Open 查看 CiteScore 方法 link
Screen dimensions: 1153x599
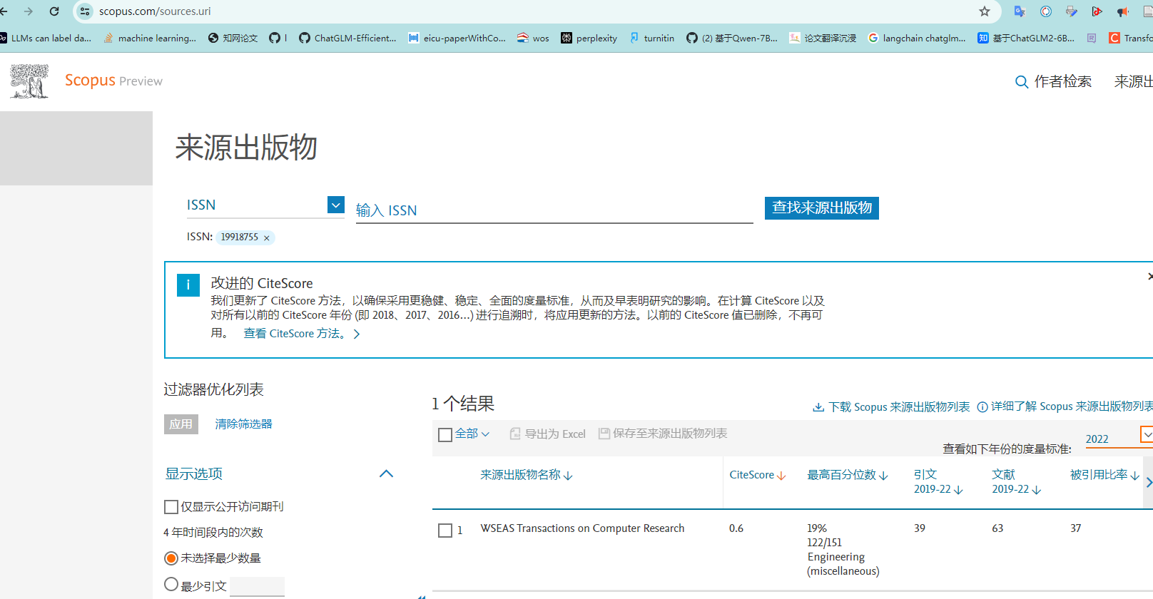[x=302, y=334]
